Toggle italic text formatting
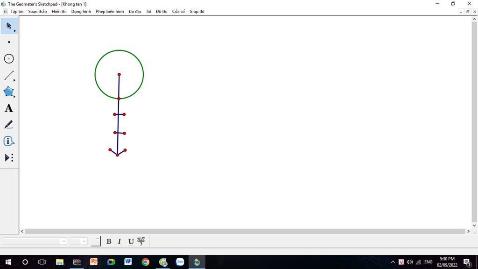The width and height of the screenshot is (478, 269). point(119,241)
